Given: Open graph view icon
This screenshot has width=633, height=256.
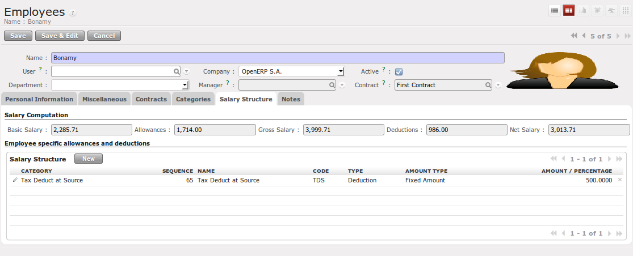Looking at the screenshot, I should tap(583, 10).
